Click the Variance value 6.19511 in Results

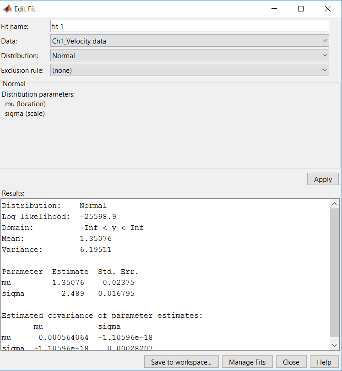coord(95,250)
